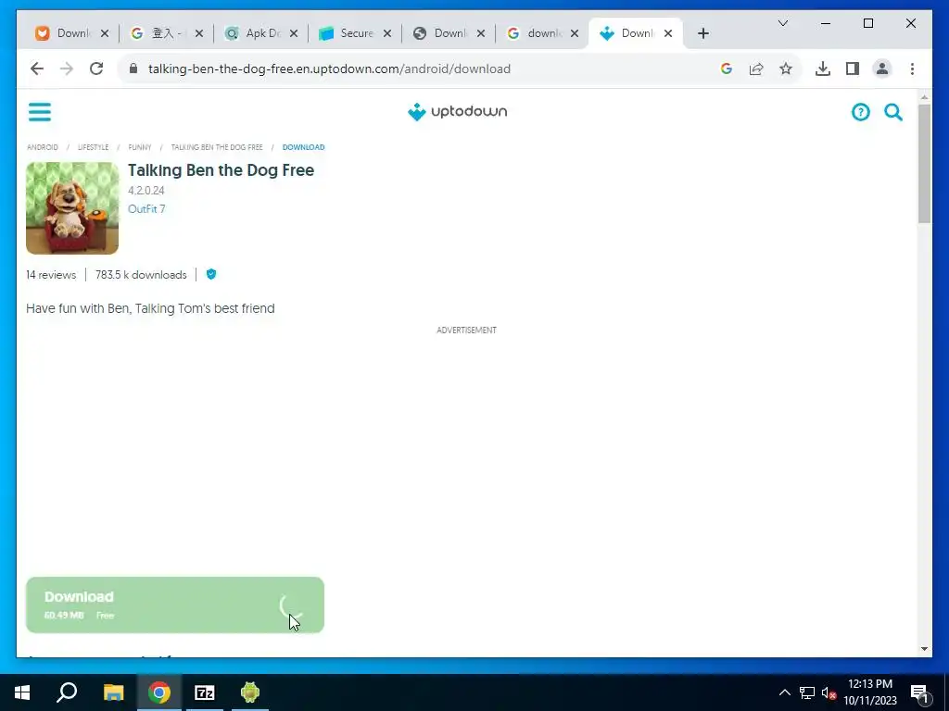This screenshot has height=711, width=949.
Task: Open the OutFit 7 developer link
Action: tap(146, 208)
